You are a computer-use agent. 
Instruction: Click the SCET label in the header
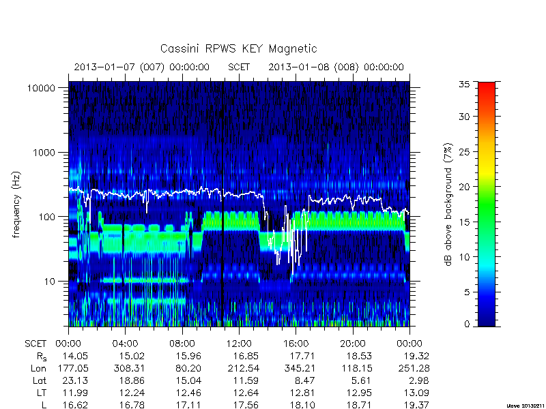point(239,67)
